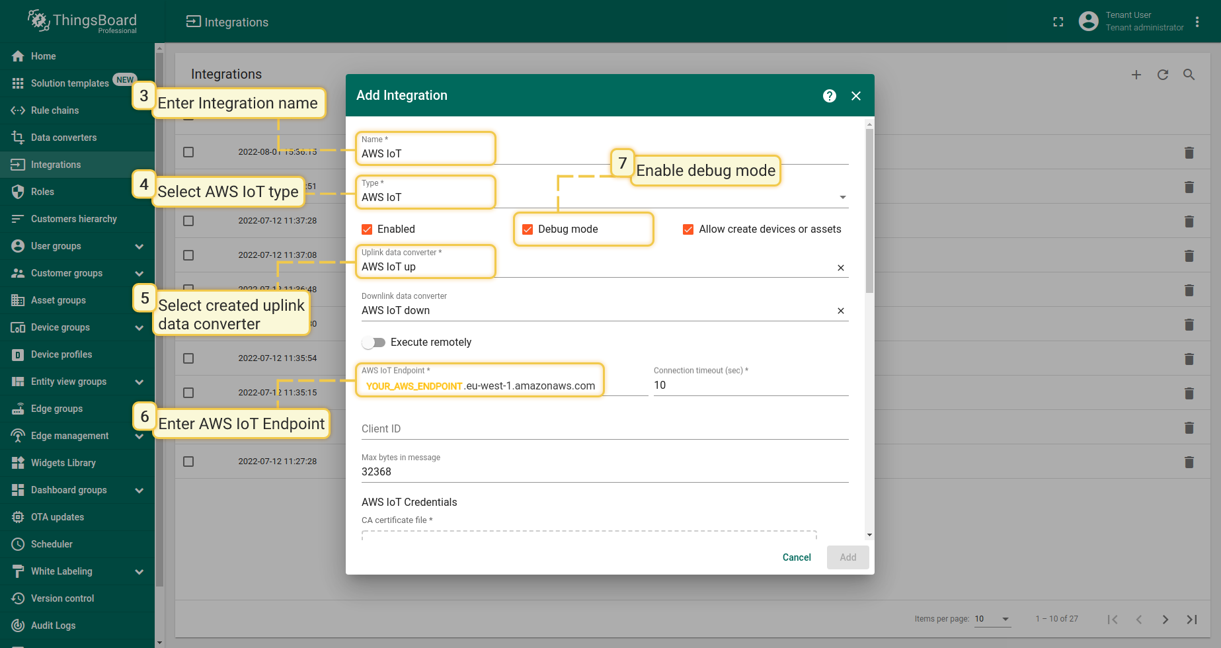Open Audit Logs page
This screenshot has width=1221, height=648.
pos(77,626)
